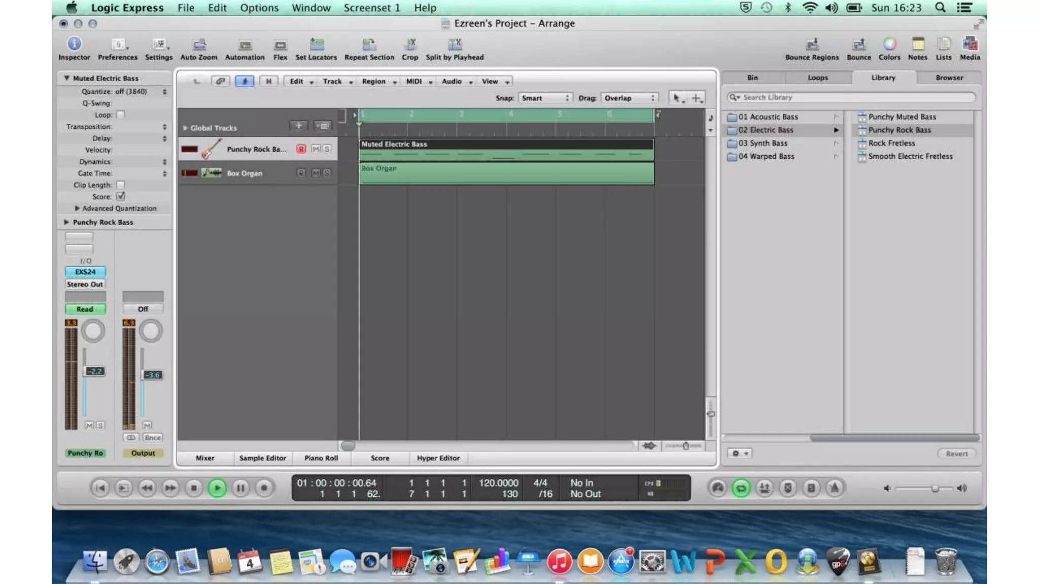Screen dimensions: 1039x584
Task: Enable the Loop checkbox in Inspector
Action: (120, 115)
